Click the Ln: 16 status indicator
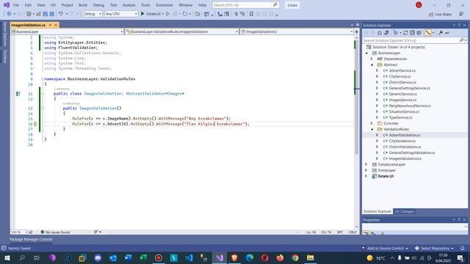This screenshot has height=264, width=470. 311,232
